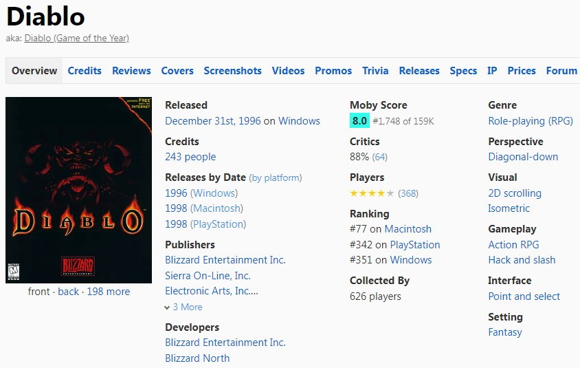This screenshot has height=368, width=580.
Task: Click the 88% critics score text
Action: [359, 157]
